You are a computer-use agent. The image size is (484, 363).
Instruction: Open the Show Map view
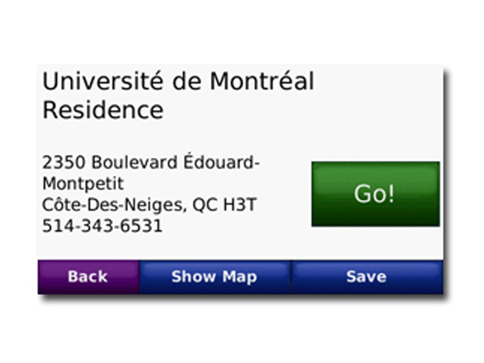click(x=214, y=277)
